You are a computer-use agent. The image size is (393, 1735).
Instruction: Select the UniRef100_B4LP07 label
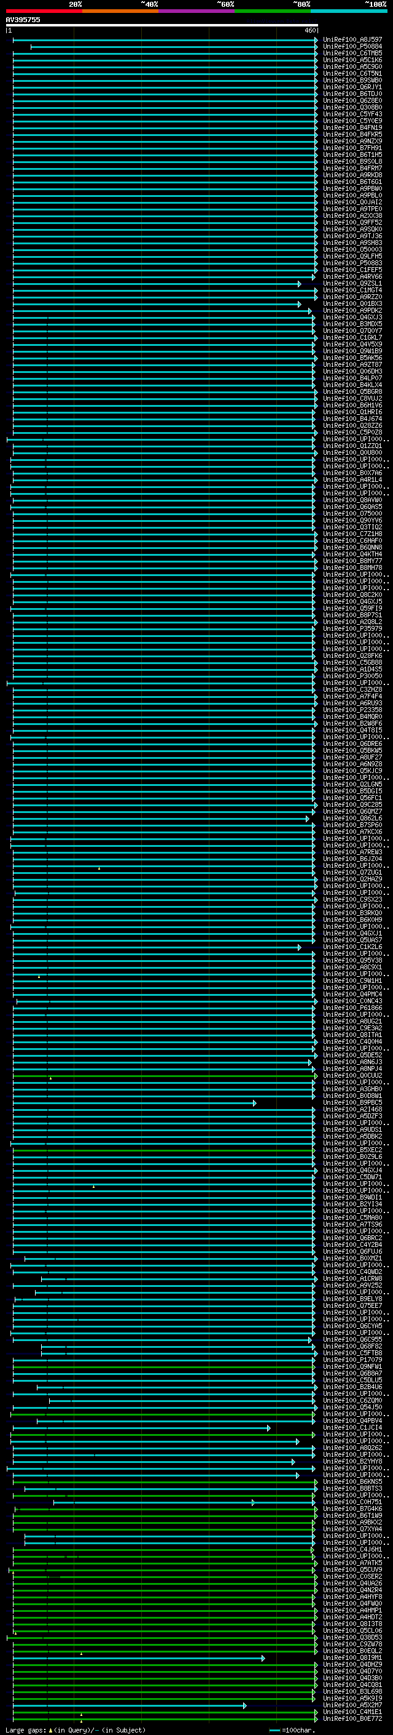coord(352,378)
